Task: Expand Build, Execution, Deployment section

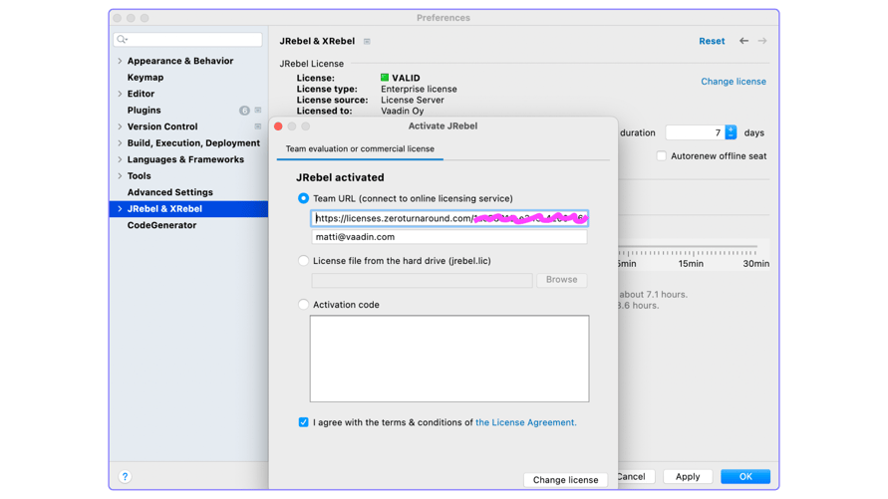Action: coord(120,142)
